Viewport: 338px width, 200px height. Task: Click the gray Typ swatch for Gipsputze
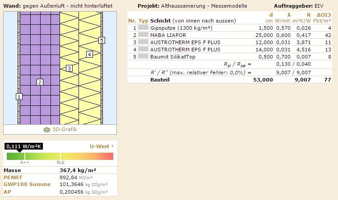coord(143,27)
